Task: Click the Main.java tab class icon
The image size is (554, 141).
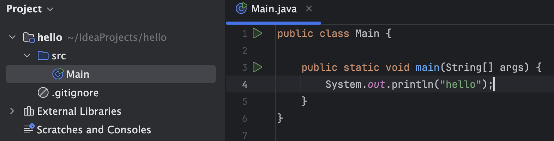Action: tap(241, 8)
